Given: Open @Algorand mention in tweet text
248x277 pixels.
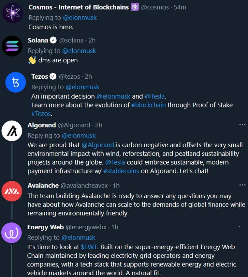Looking at the screenshot, I should pos(98,145).
